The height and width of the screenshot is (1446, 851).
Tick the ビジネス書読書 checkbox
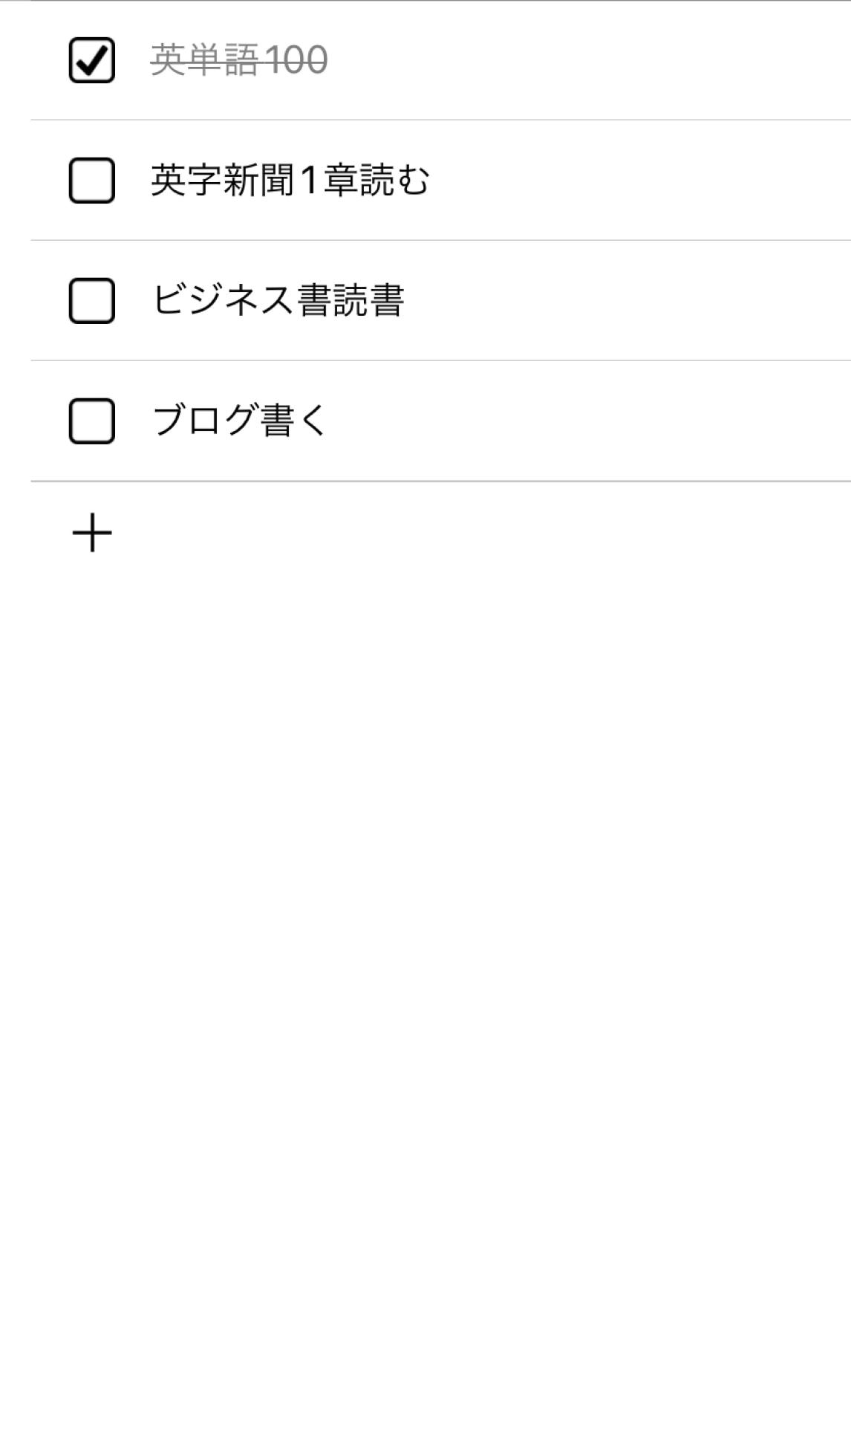click(91, 301)
